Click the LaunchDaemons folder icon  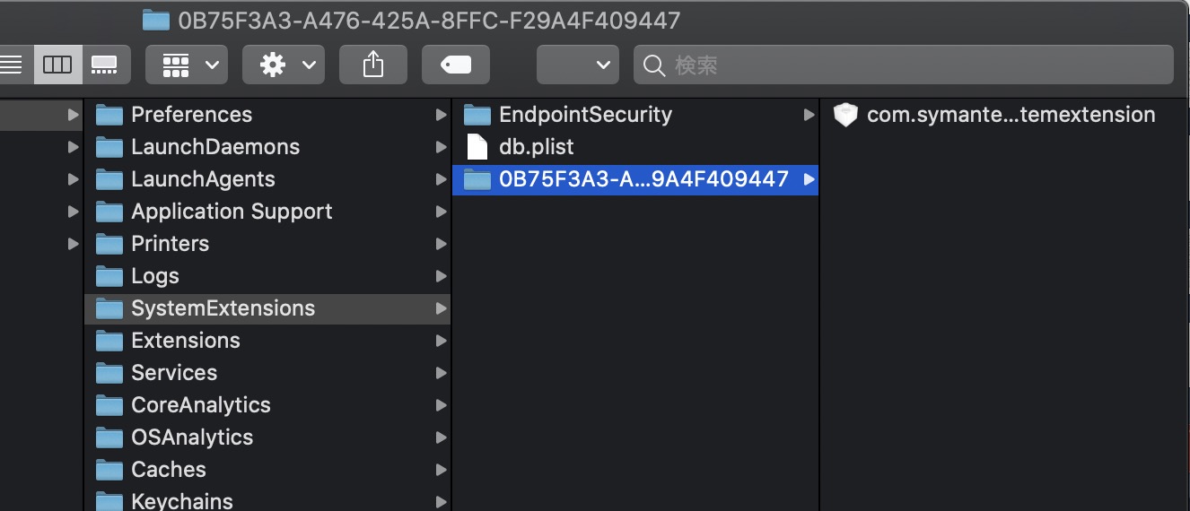click(x=109, y=147)
